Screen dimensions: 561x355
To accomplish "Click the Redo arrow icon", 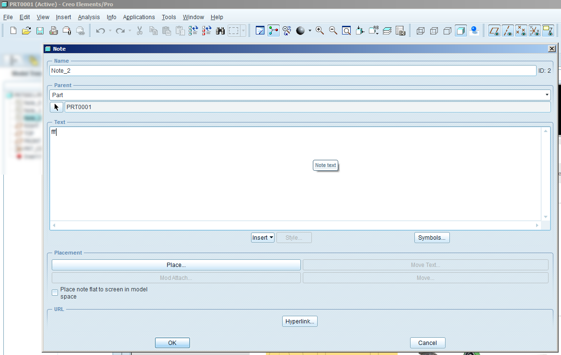I will point(120,31).
